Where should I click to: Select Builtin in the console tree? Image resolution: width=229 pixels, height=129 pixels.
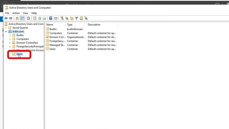[x=20, y=35]
